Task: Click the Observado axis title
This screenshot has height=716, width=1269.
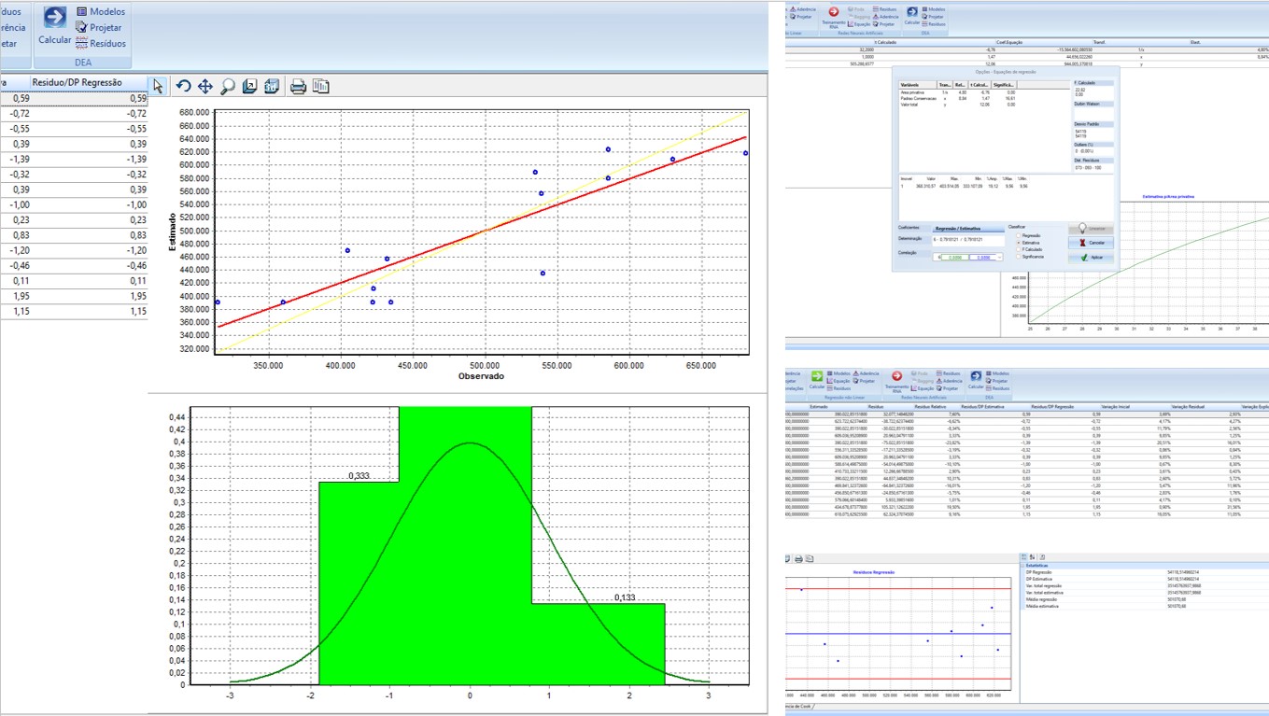Action: [481, 376]
